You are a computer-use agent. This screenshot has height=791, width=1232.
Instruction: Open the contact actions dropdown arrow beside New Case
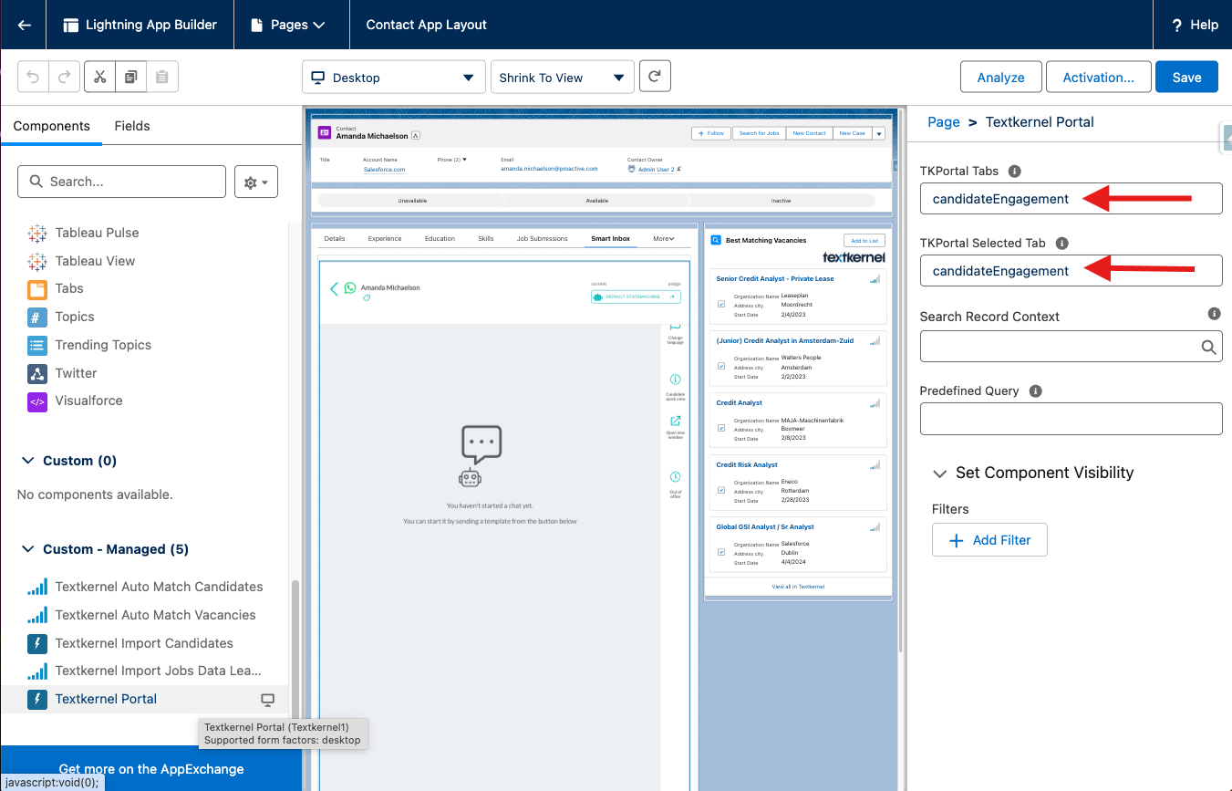tap(879, 133)
